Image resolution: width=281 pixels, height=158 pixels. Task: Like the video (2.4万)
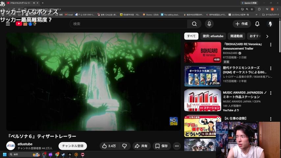click(109, 146)
